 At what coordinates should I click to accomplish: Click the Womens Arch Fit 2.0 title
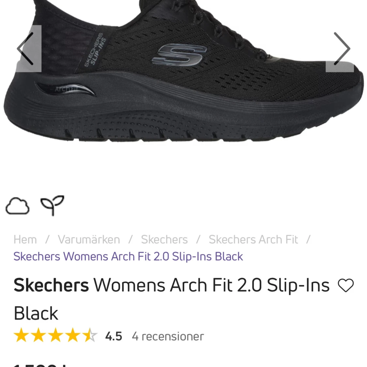tap(211, 285)
